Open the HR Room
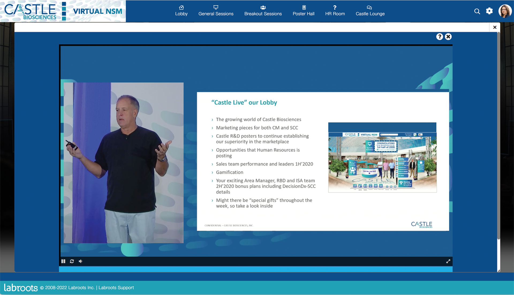The height and width of the screenshot is (295, 514). 335,11
